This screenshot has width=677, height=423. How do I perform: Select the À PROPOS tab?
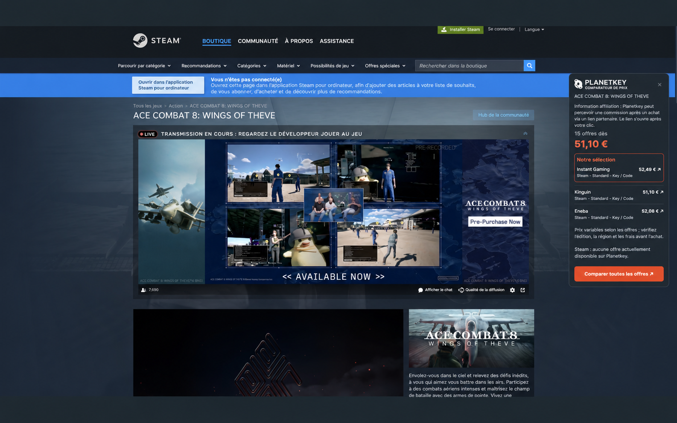point(299,41)
